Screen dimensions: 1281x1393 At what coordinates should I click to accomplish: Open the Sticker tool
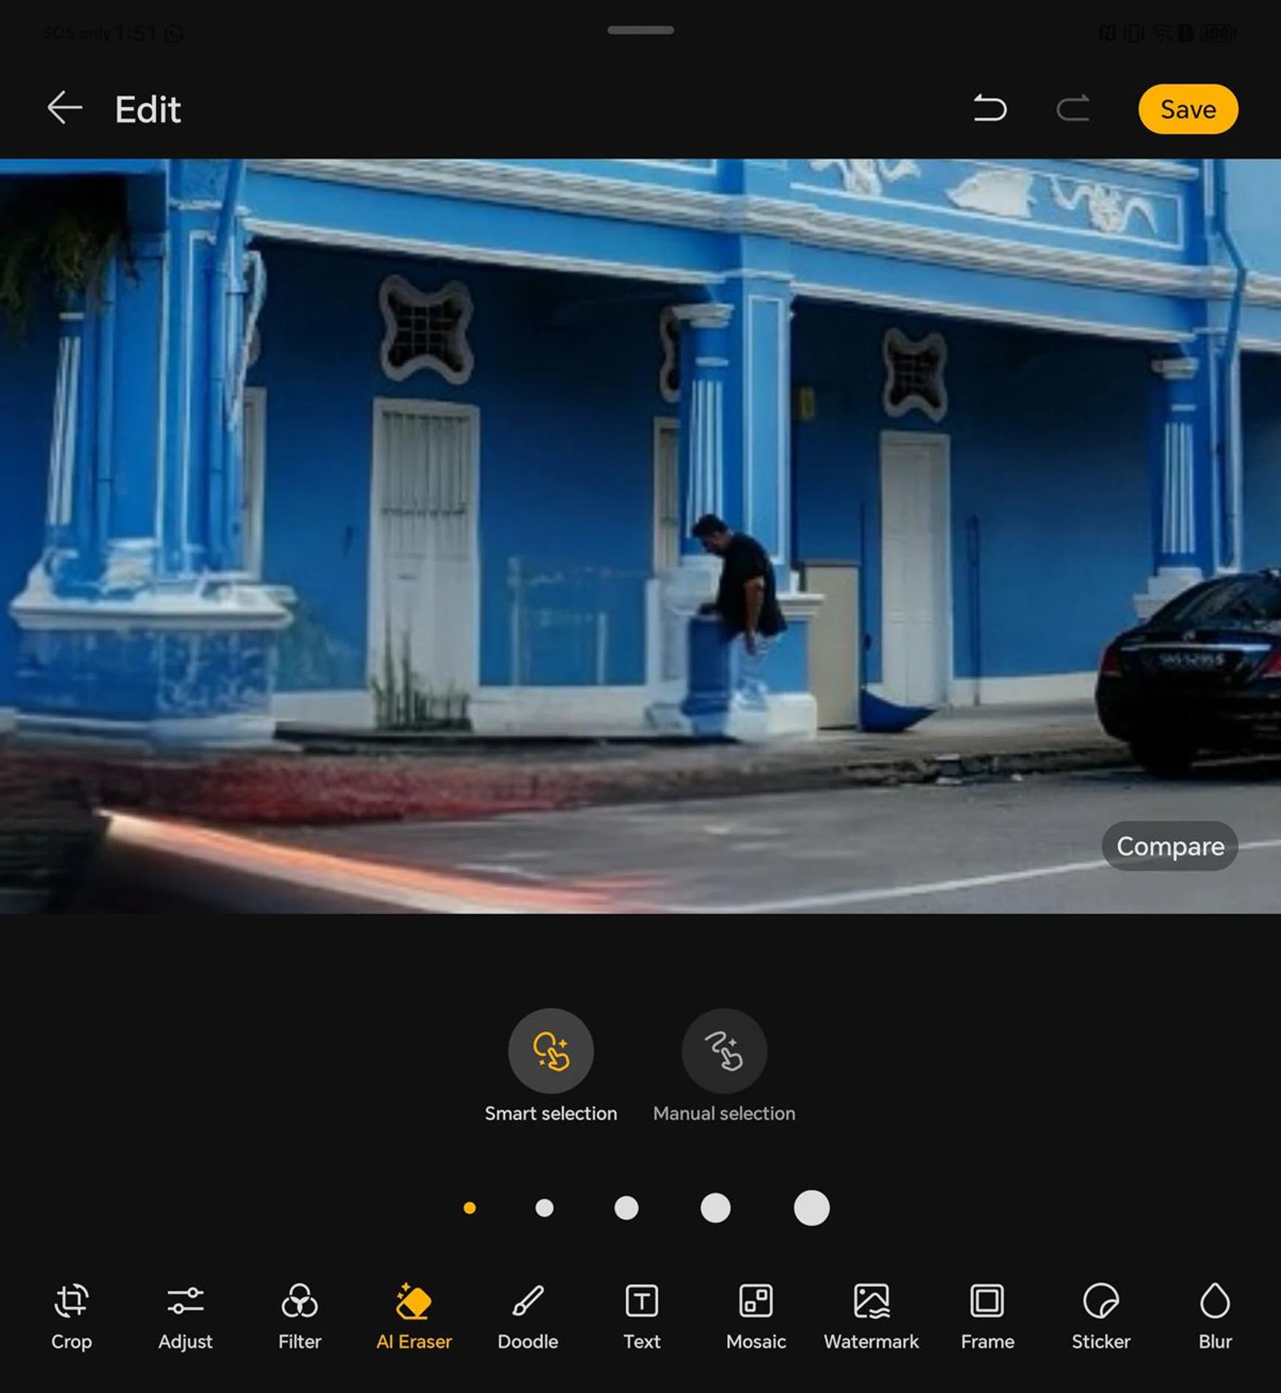point(1101,1315)
